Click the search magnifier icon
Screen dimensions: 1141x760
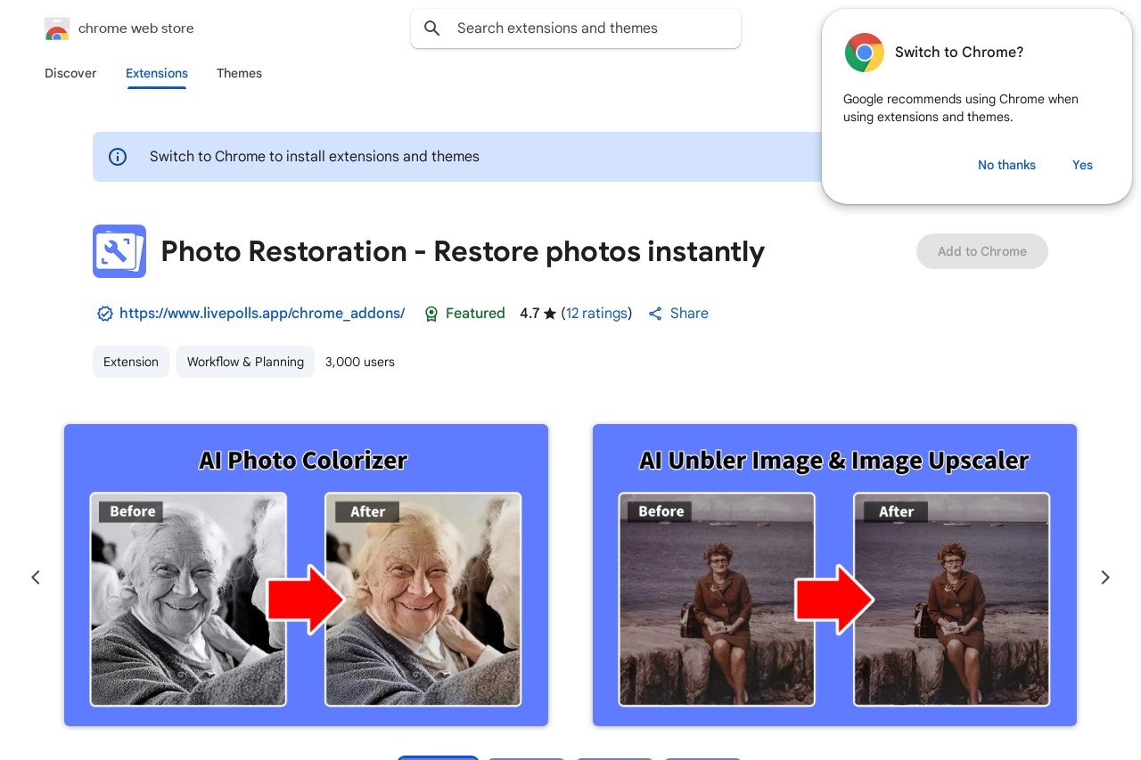[432, 29]
